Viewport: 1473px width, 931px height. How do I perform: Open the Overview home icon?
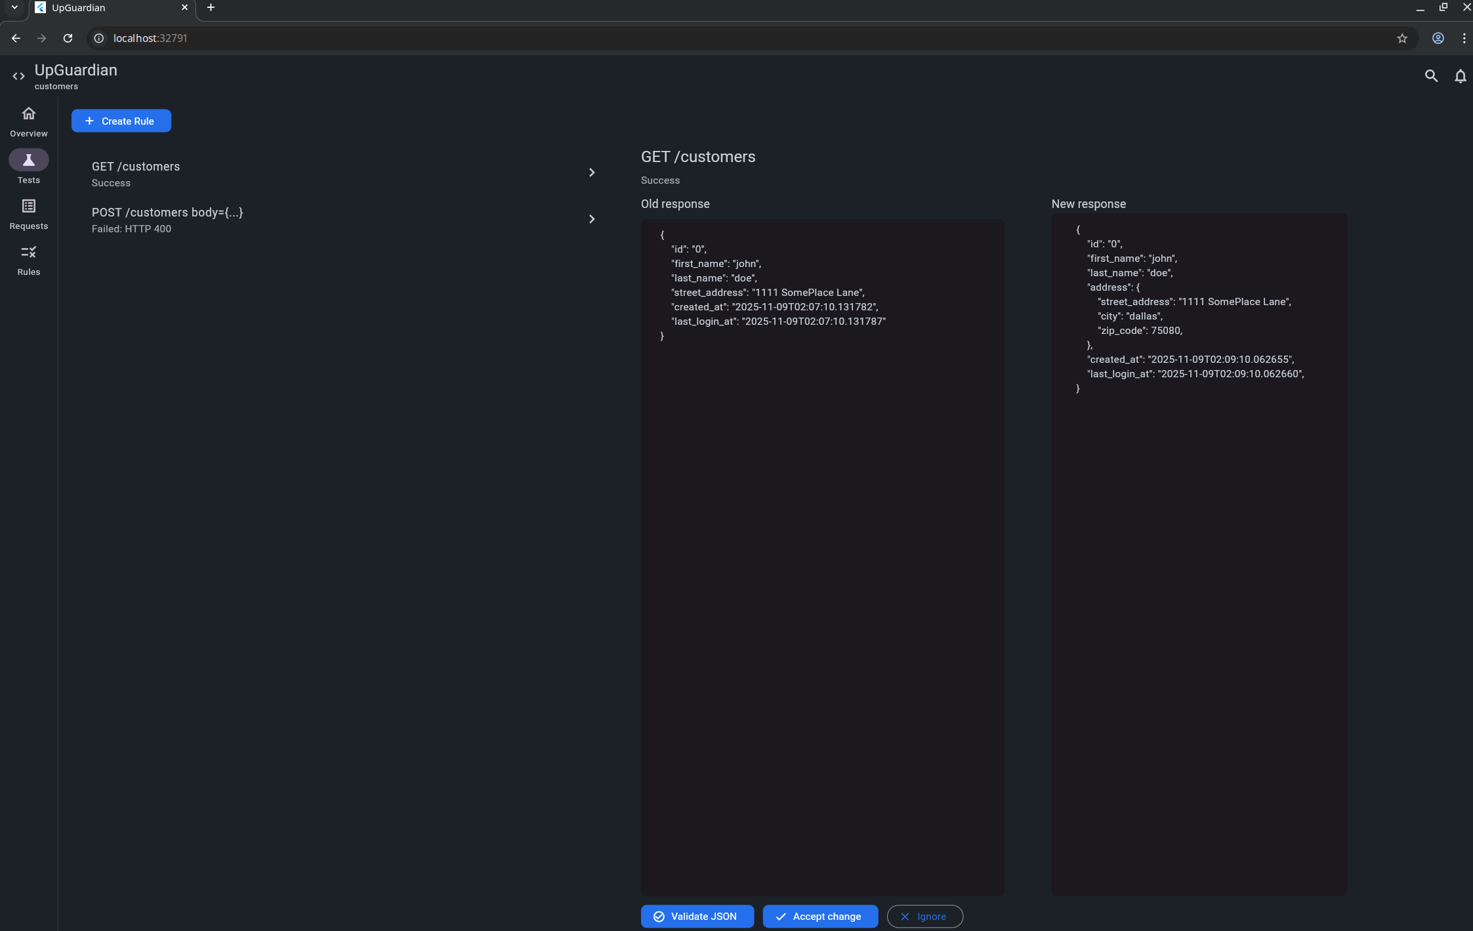pos(28,114)
